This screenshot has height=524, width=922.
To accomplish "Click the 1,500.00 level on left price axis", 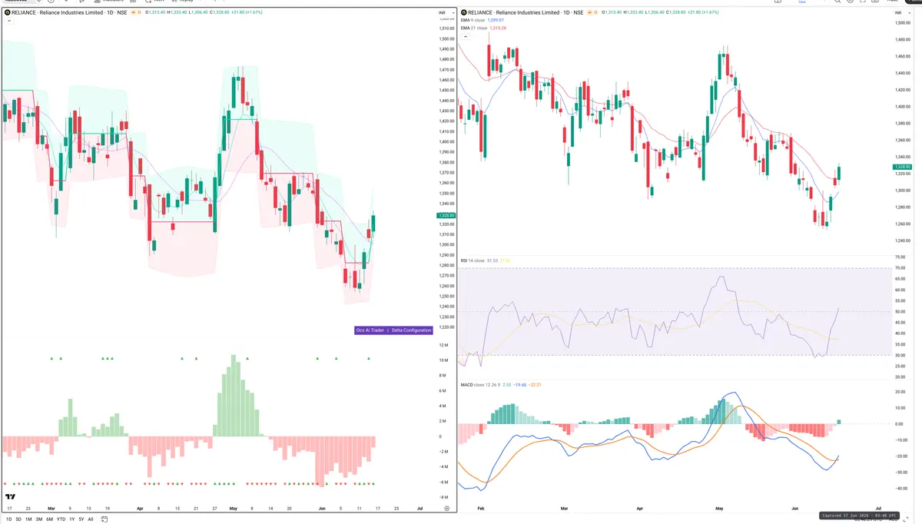I will tap(447, 39).
